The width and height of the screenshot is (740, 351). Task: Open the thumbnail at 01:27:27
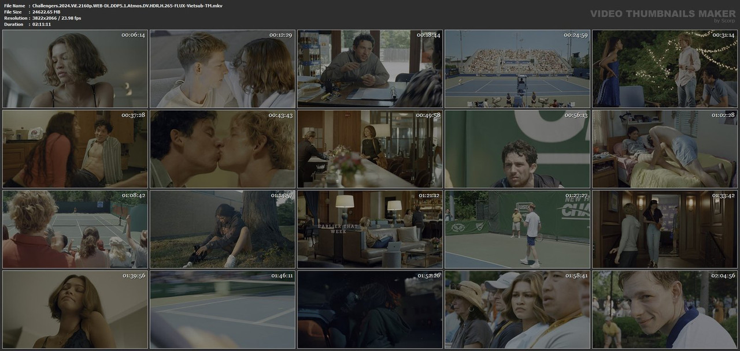point(517,229)
